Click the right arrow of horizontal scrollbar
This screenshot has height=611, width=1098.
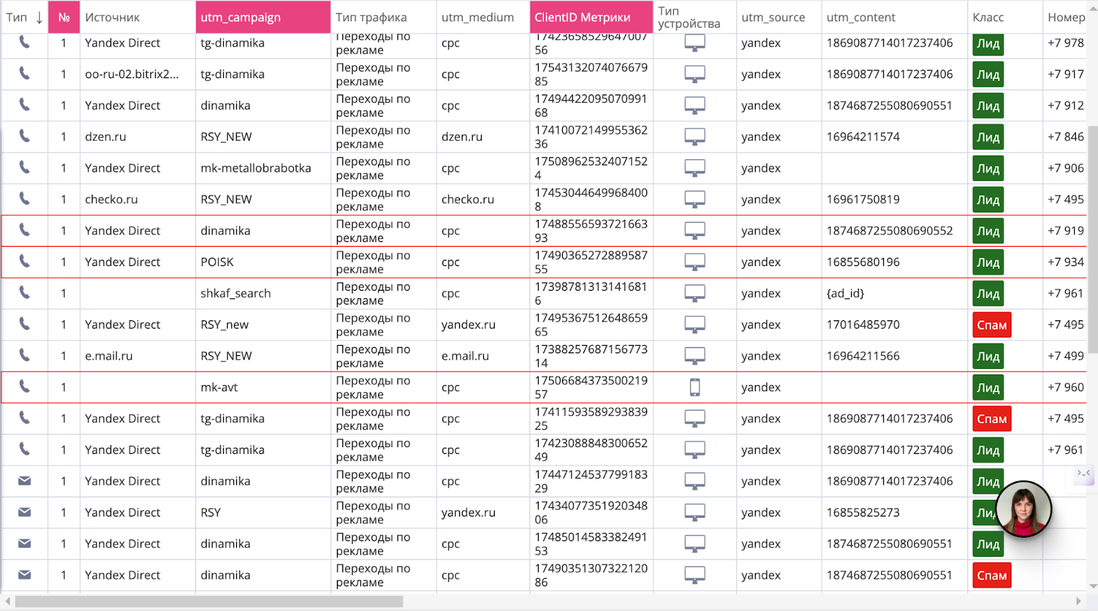tap(1078, 601)
